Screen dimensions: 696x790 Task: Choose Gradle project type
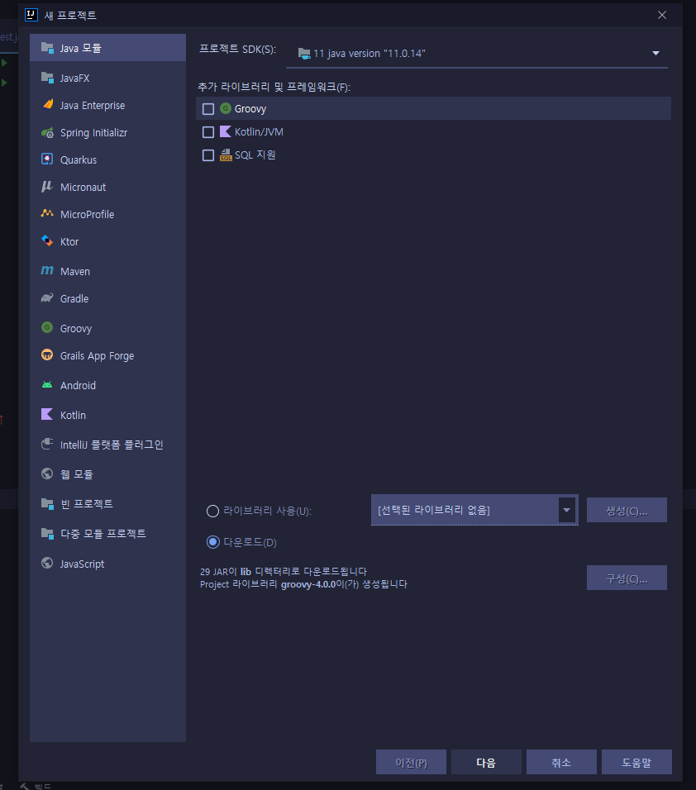[x=107, y=298]
